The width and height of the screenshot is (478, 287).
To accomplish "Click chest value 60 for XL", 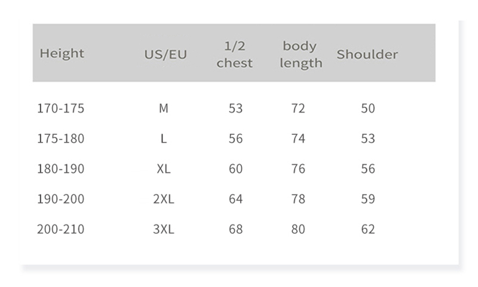I will coord(236,169).
